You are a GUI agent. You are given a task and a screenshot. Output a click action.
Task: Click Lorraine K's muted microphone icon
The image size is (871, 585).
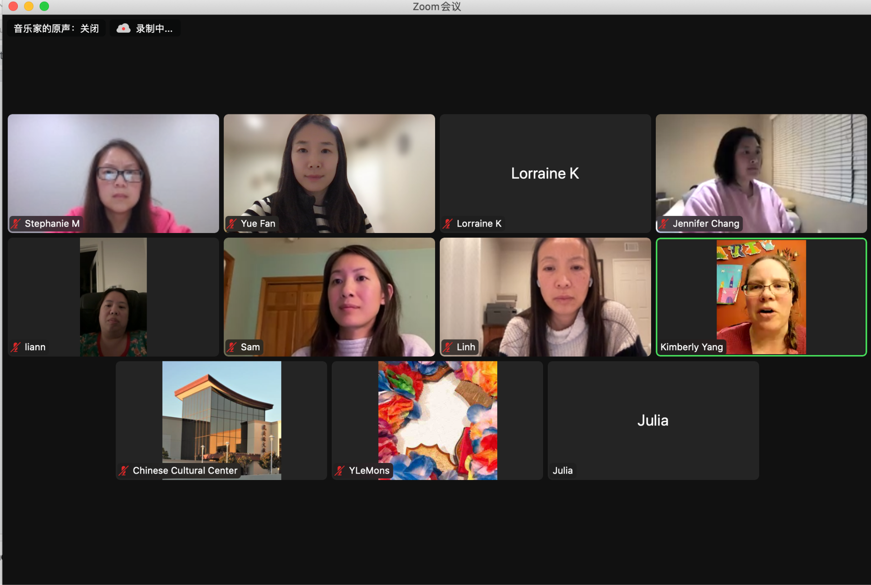click(x=448, y=224)
